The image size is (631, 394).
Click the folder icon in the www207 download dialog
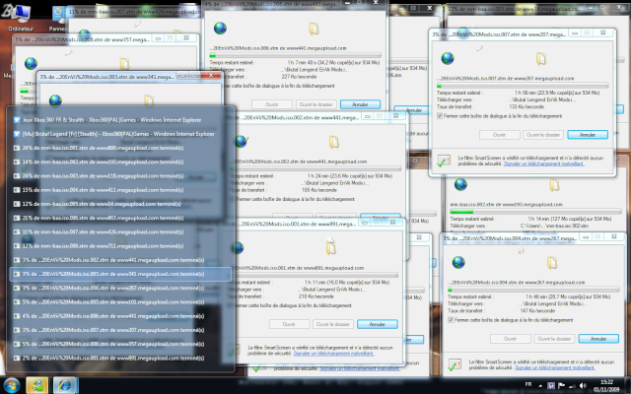click(x=541, y=59)
